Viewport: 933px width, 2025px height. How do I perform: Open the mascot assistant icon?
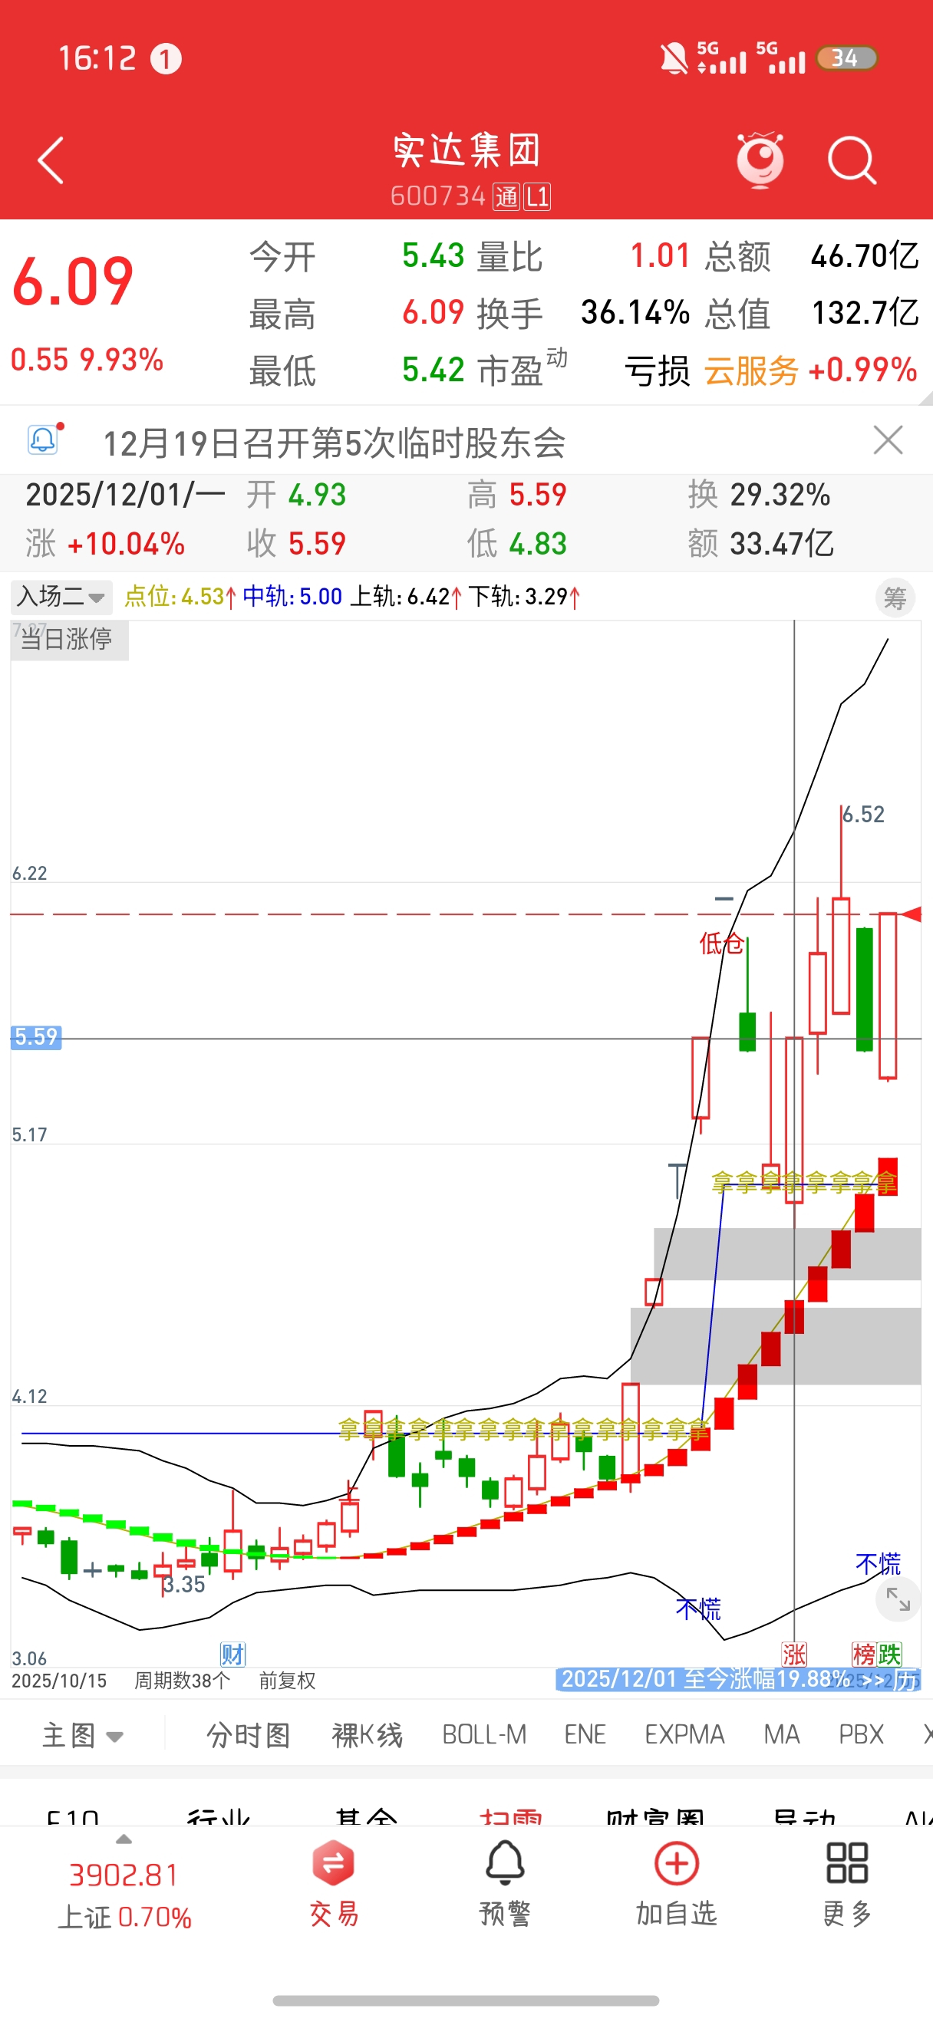pyautogui.click(x=760, y=160)
